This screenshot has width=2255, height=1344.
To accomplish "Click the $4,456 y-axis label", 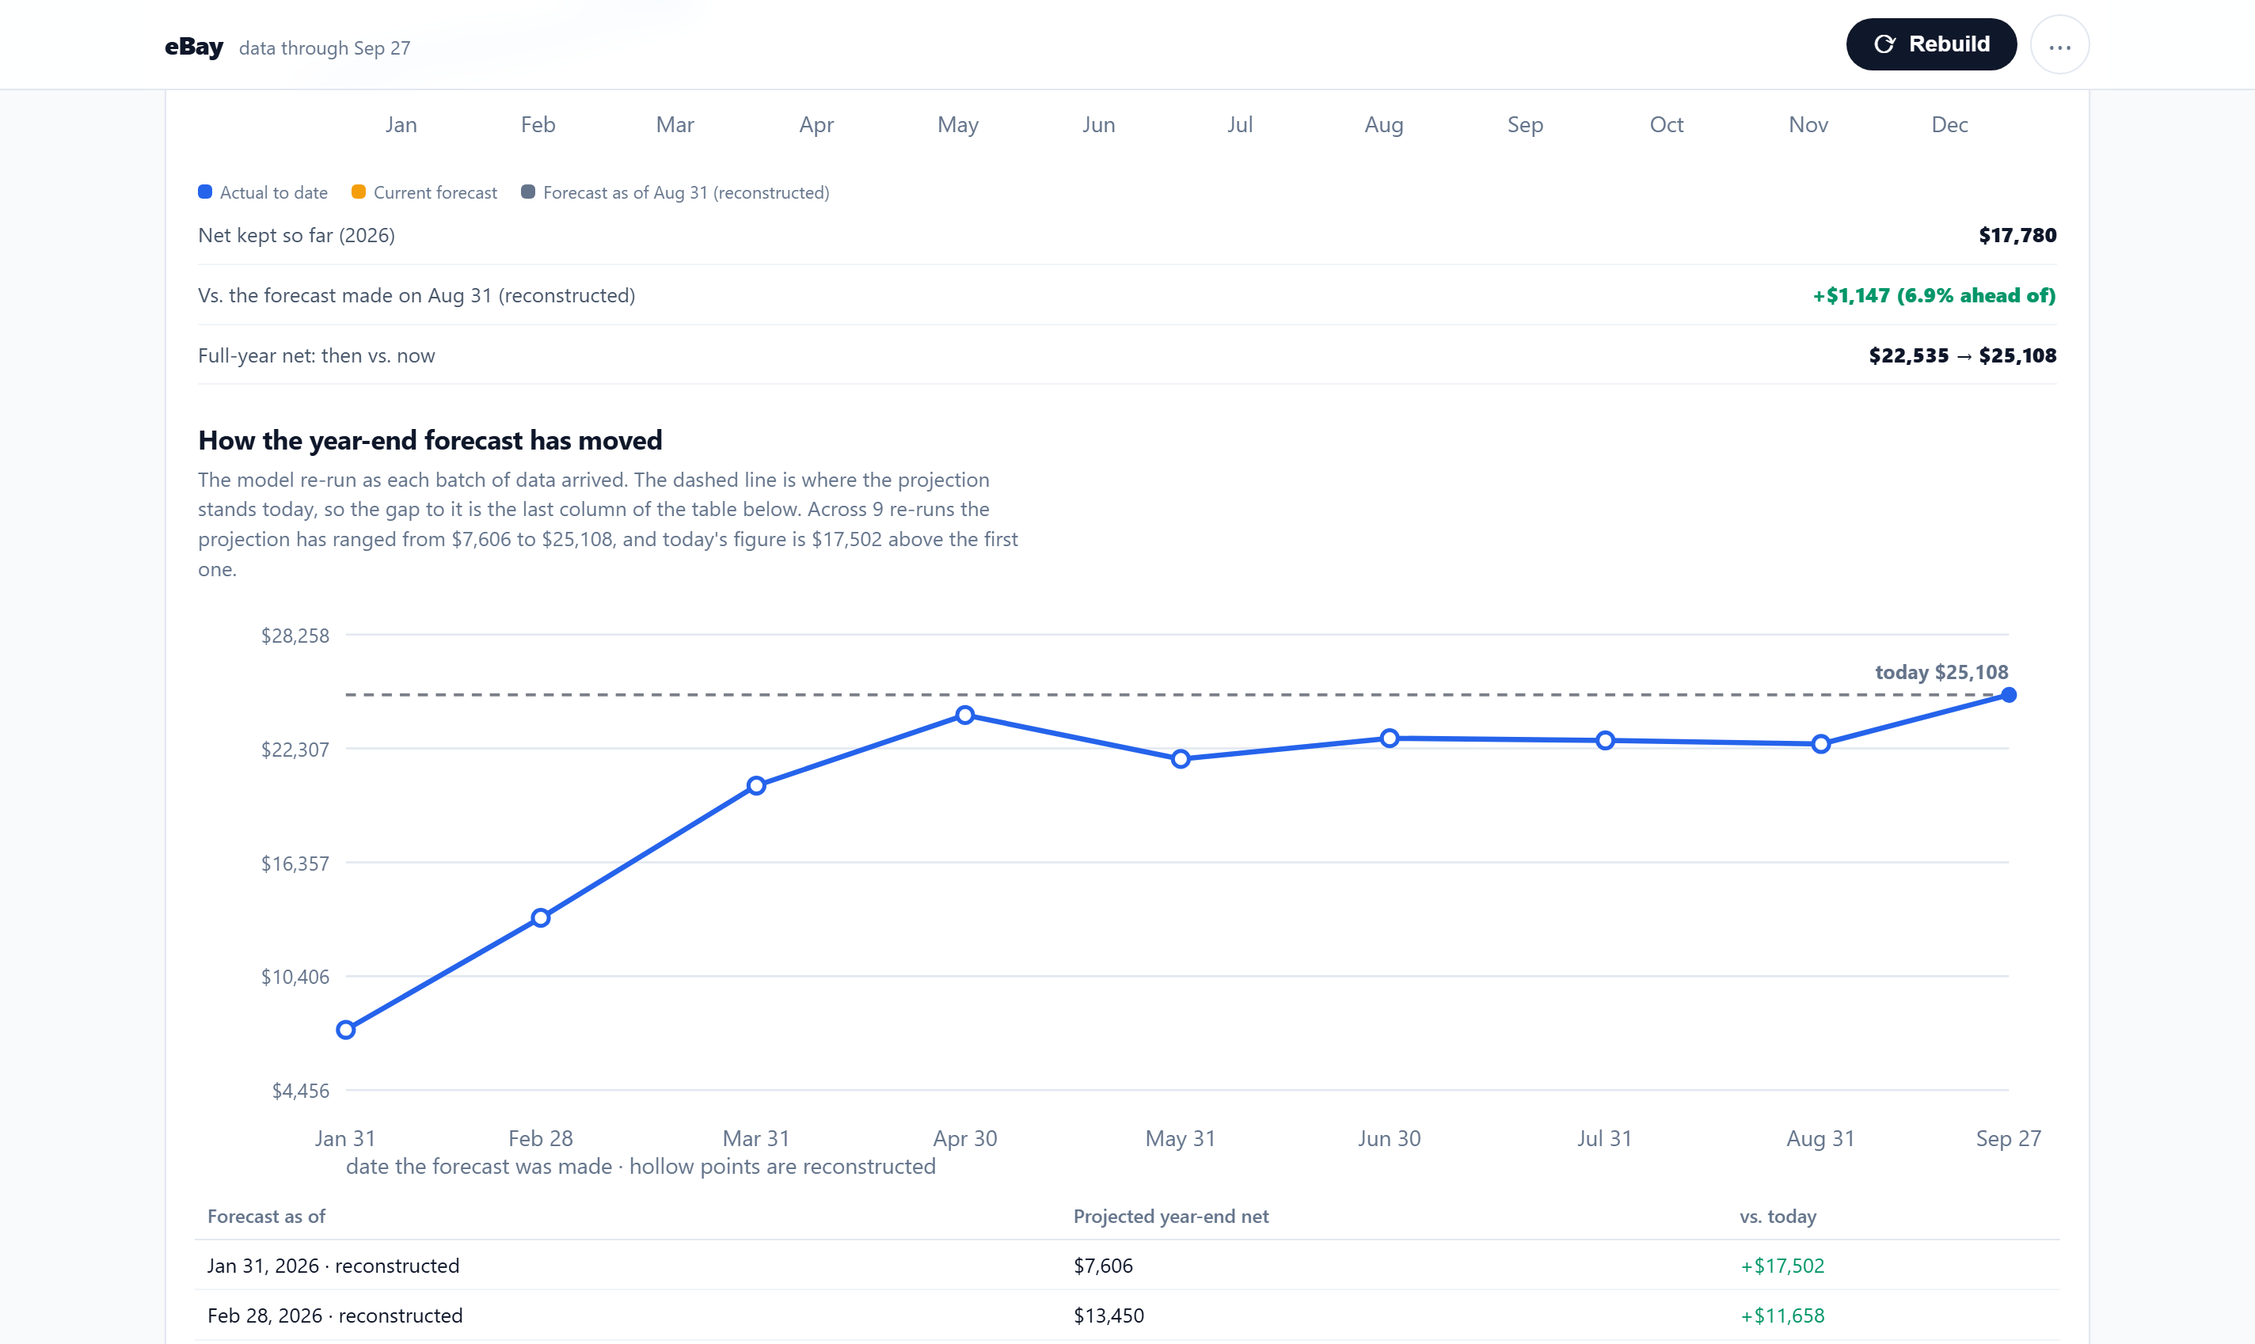I will [301, 1091].
